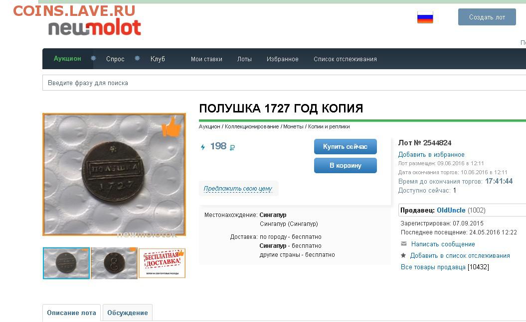Image resolution: width=526 pixels, height=322 pixels.
Task: Select the coin reverse thumbnail image
Action: tap(114, 263)
